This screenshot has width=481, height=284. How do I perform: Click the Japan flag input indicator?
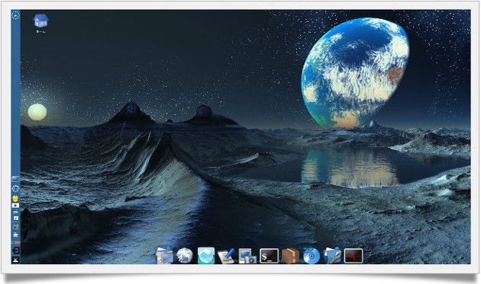pos(15,206)
